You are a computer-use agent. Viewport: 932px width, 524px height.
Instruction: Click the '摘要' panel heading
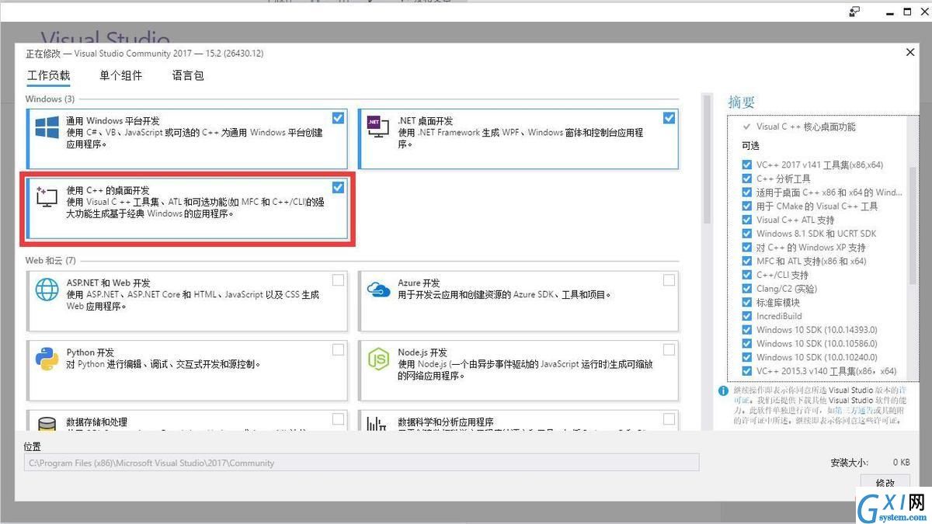point(741,102)
